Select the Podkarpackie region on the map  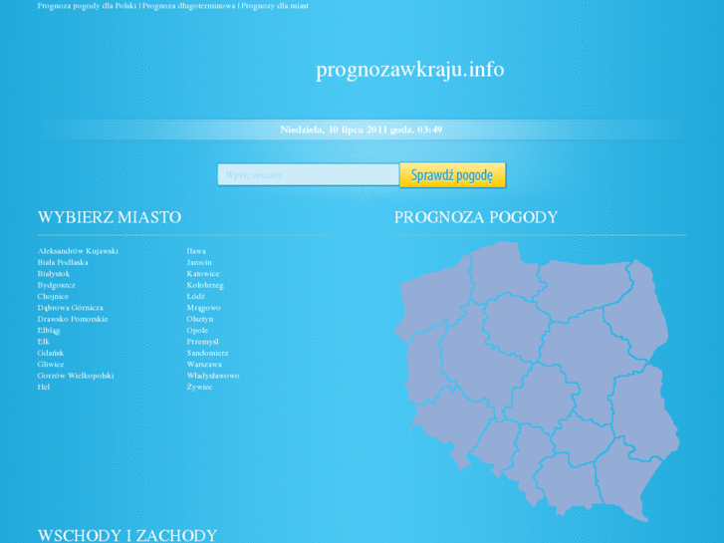click(630, 480)
